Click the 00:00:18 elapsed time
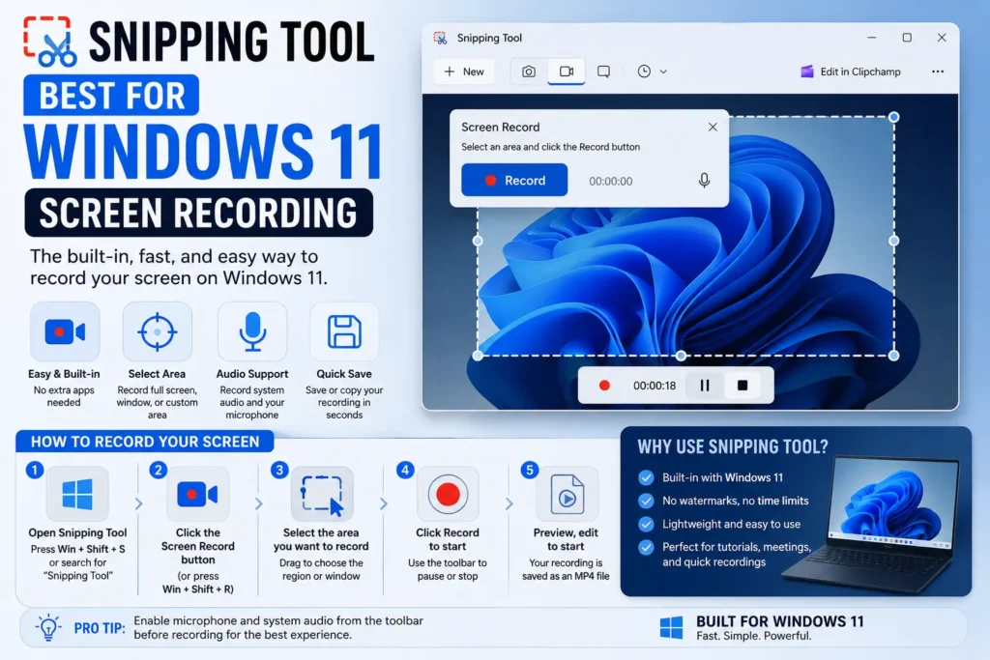 [655, 386]
